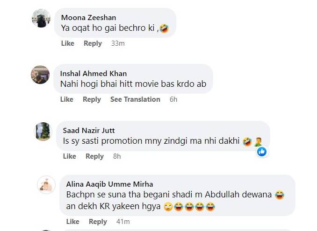
Task: Open Moona Zeeshan's profile picture
Action: pyautogui.click(x=41, y=18)
